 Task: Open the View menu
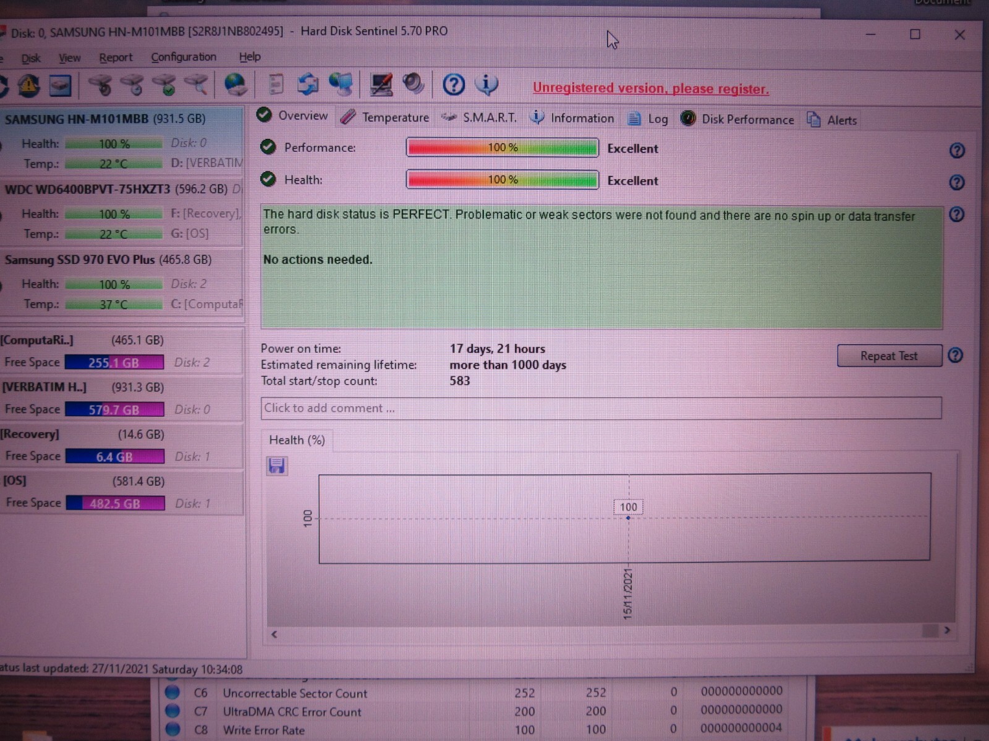[70, 57]
